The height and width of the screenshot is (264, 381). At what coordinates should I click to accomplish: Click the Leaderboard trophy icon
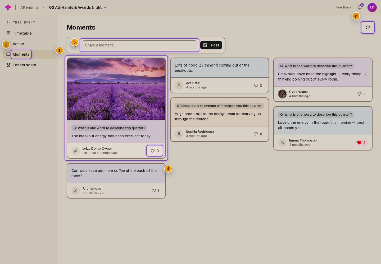8,65
